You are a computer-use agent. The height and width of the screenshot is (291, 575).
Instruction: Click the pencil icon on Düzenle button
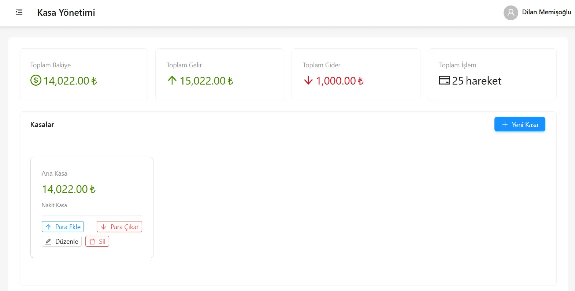tap(48, 242)
